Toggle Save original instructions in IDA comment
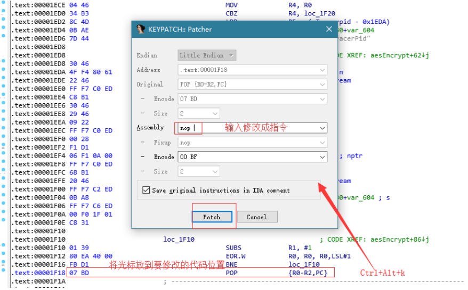Viewport: 468px width, 290px height. (x=146, y=190)
